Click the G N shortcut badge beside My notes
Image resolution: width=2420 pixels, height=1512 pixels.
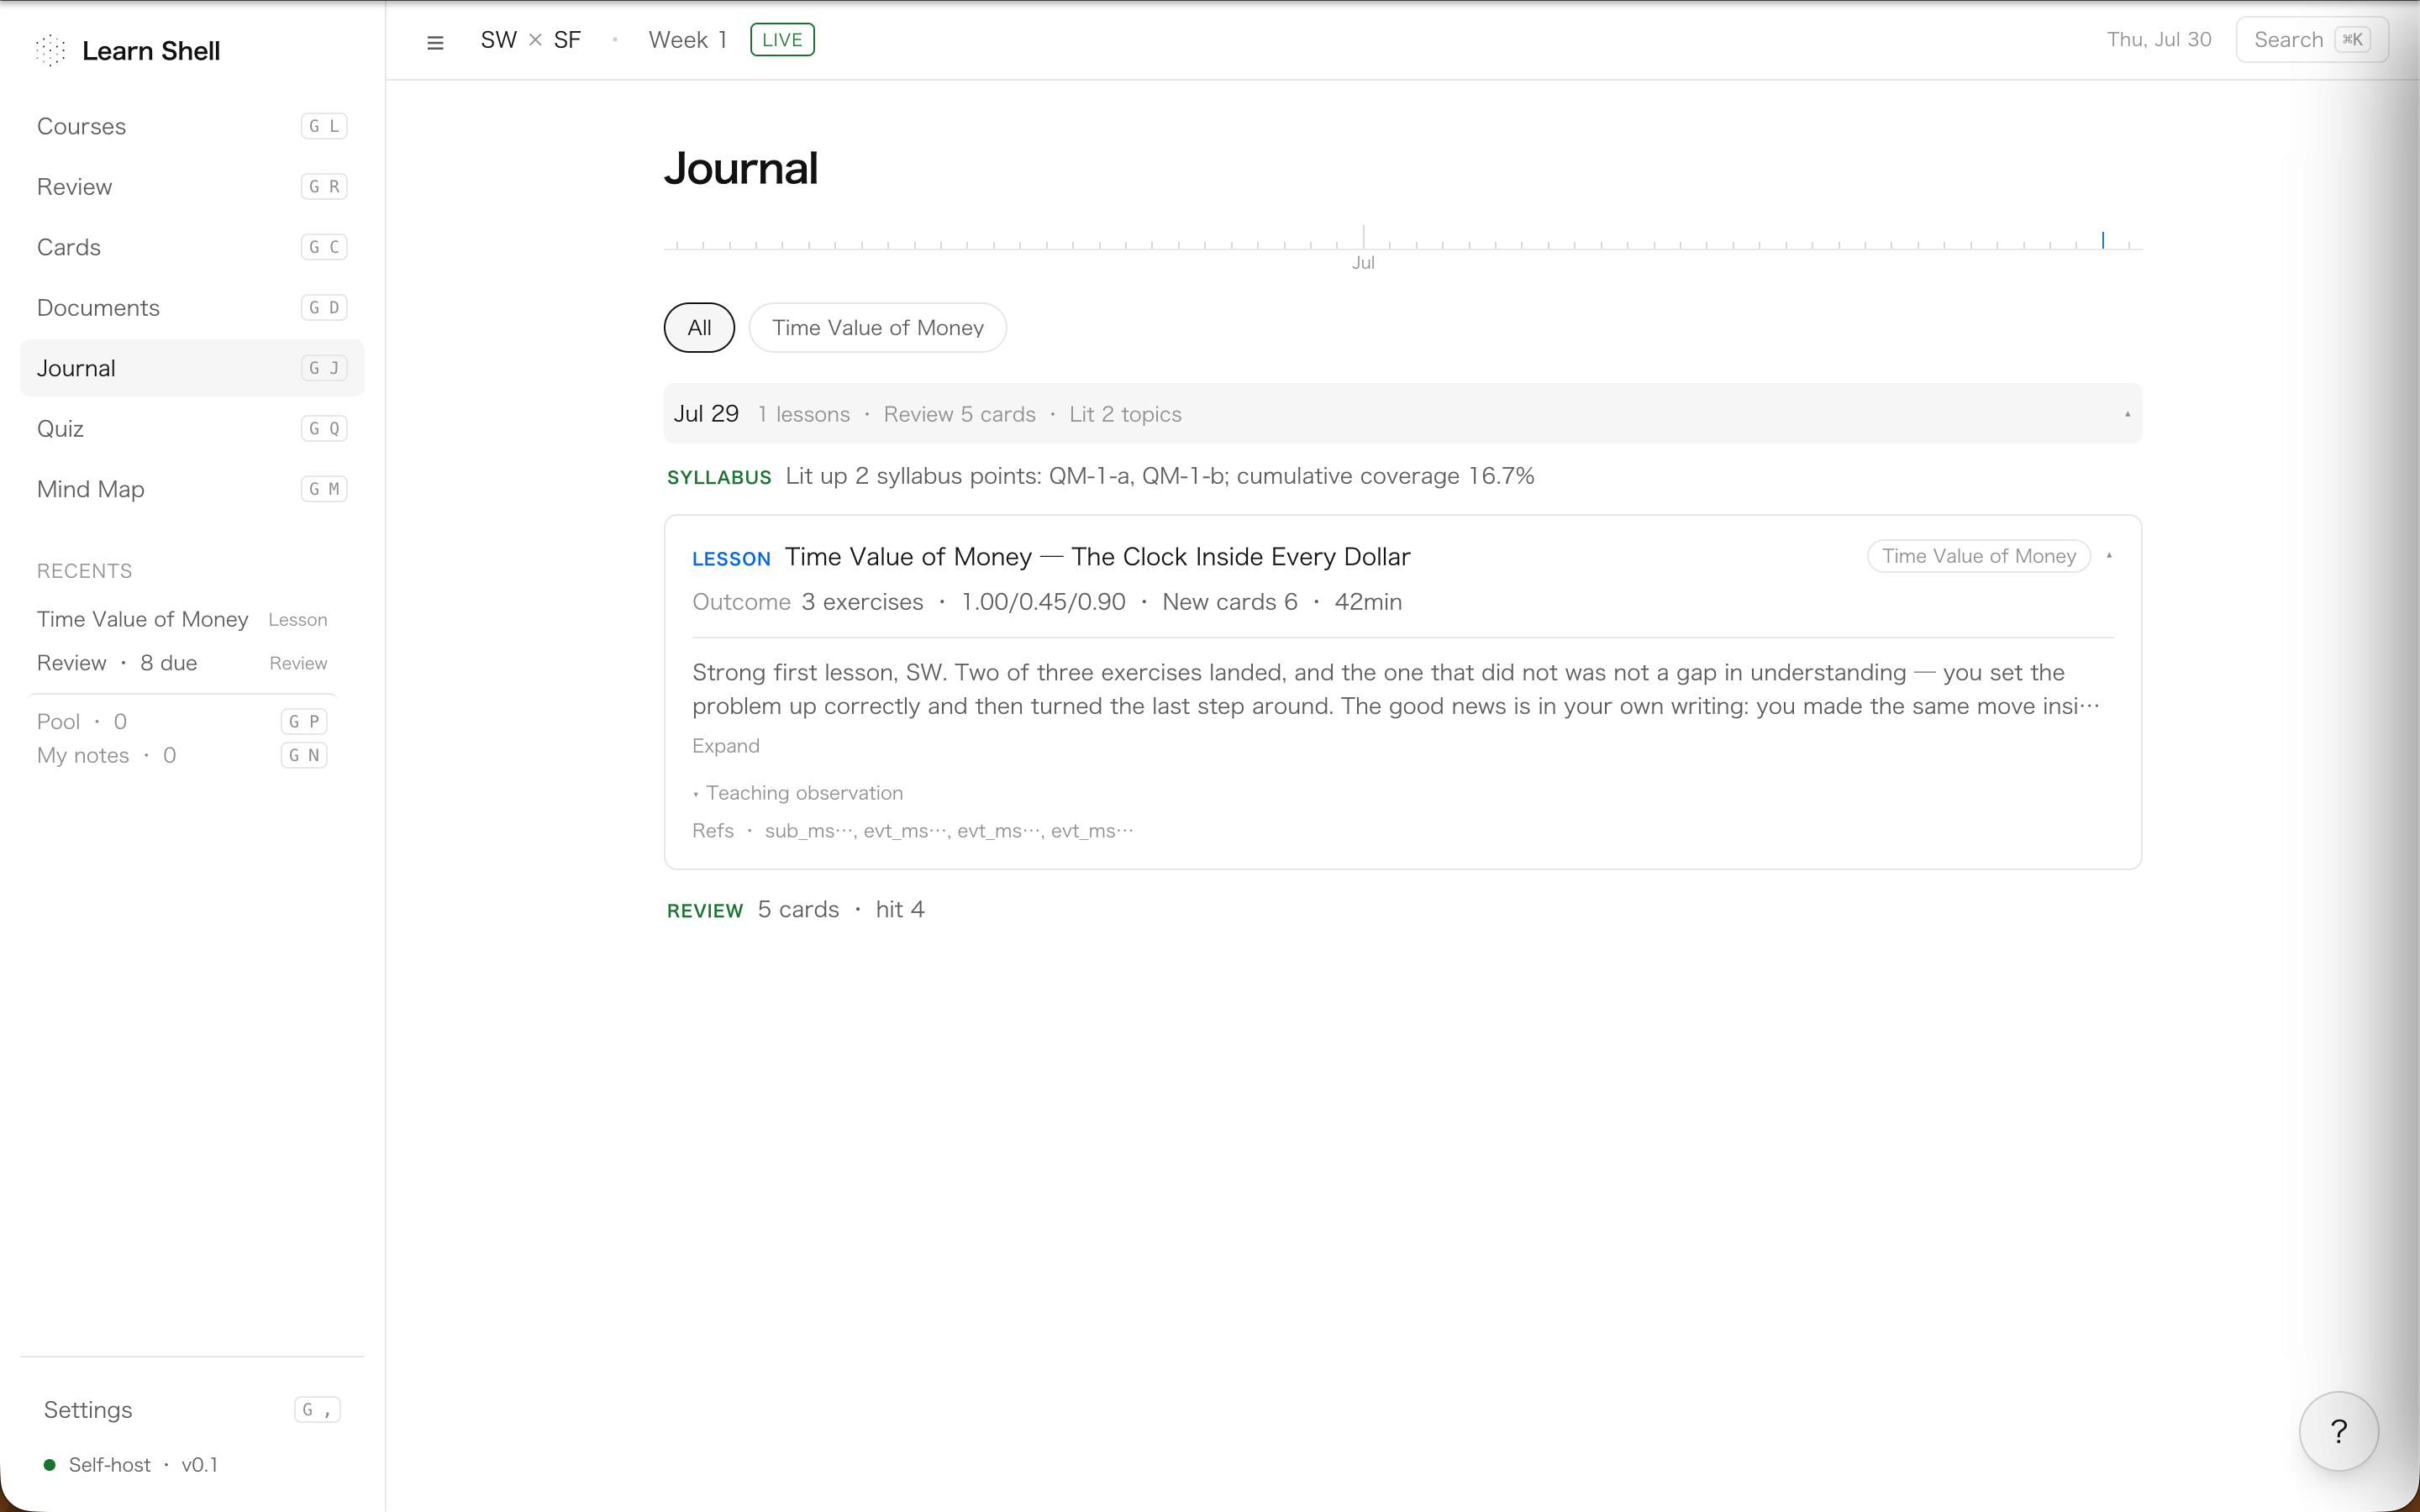(x=304, y=756)
